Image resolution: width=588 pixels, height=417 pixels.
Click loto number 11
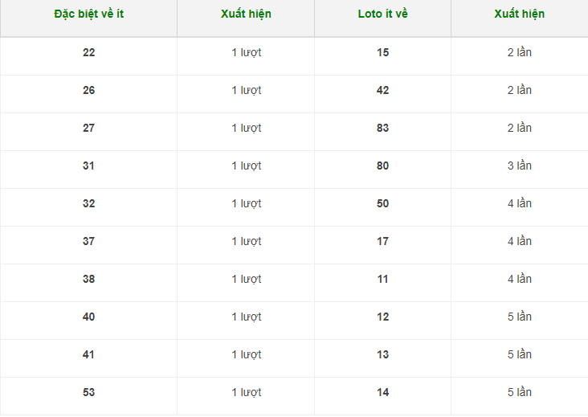(382, 279)
